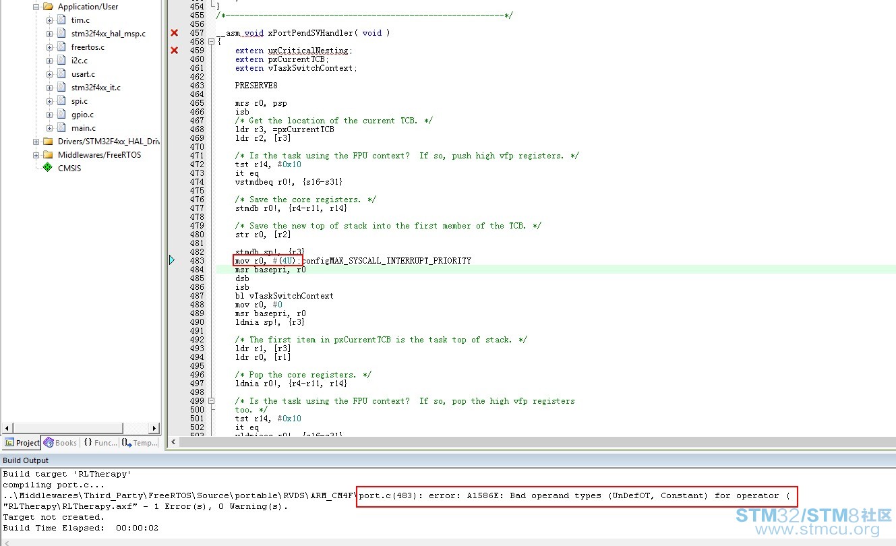Select the Application/User folder icon
Image resolution: width=896 pixels, height=546 pixels.
[x=47, y=7]
